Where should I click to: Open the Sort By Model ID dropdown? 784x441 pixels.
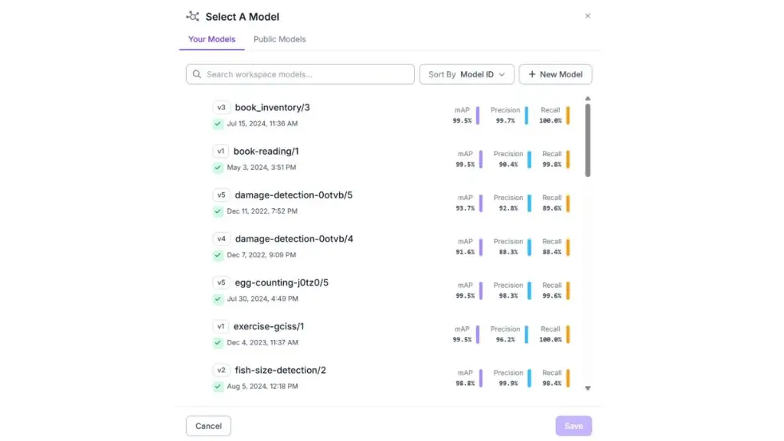tap(466, 74)
